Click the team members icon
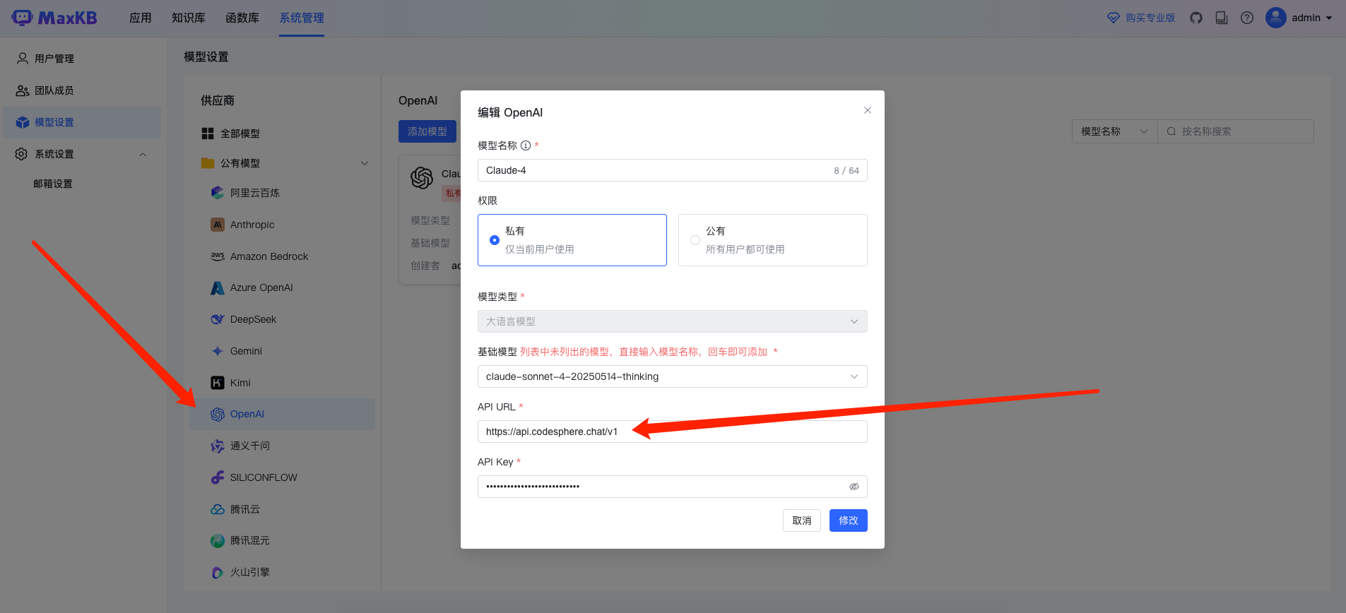This screenshot has width=1346, height=613. click(x=23, y=90)
